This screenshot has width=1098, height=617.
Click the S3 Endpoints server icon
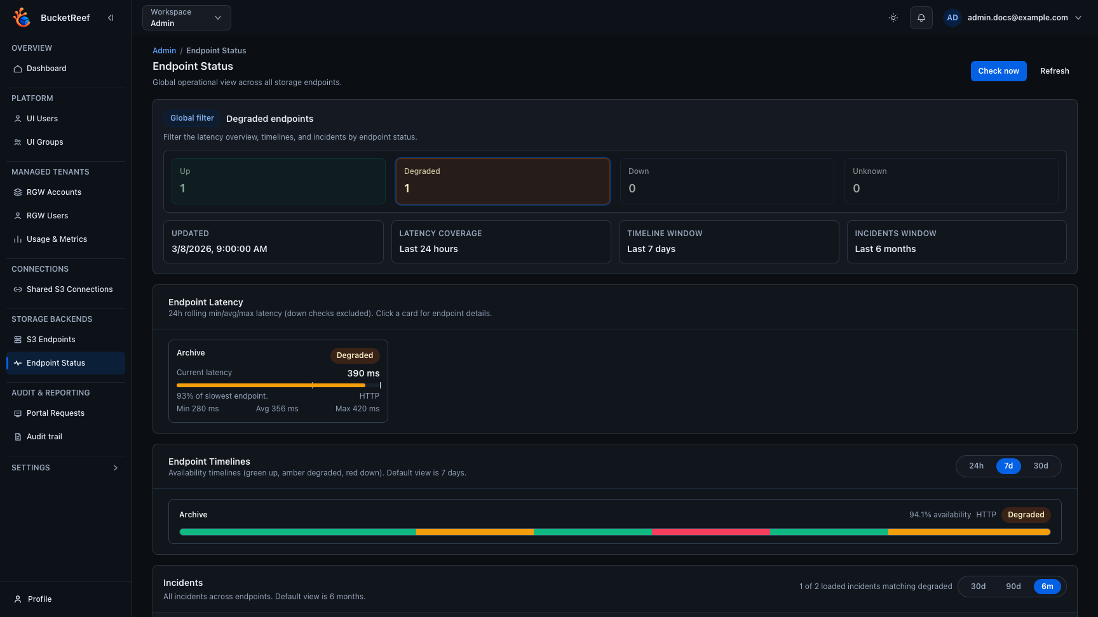(x=18, y=340)
